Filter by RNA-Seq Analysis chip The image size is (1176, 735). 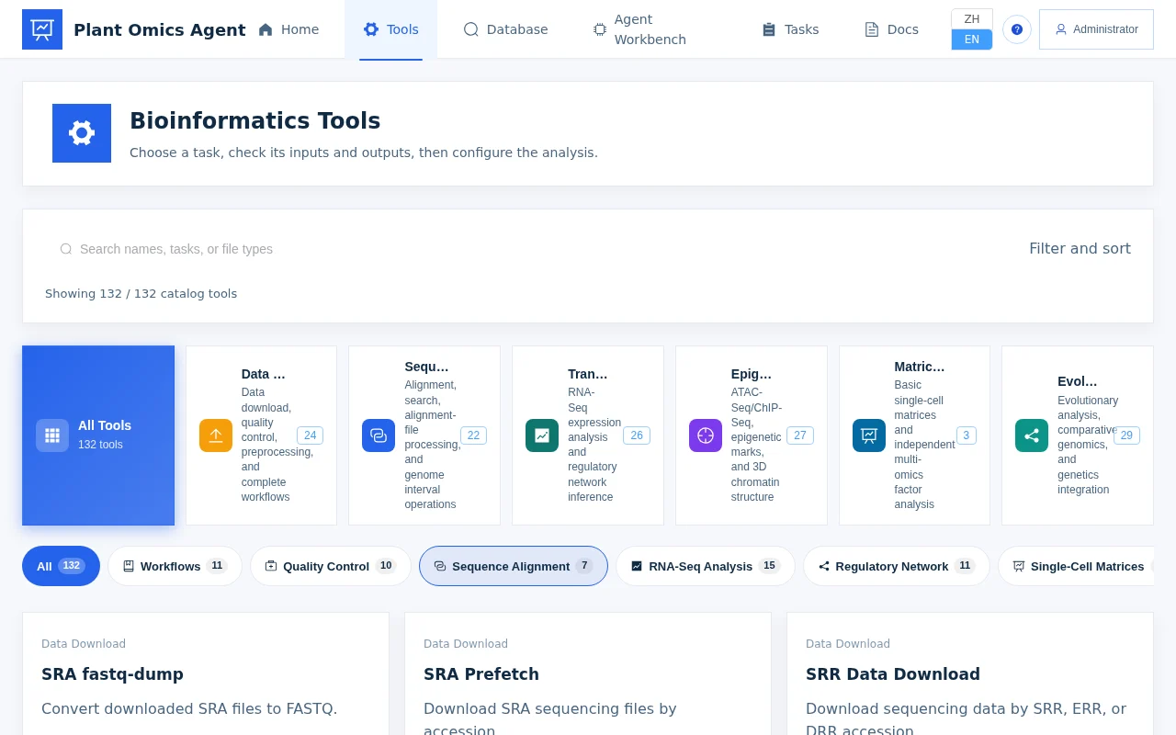[706, 566]
